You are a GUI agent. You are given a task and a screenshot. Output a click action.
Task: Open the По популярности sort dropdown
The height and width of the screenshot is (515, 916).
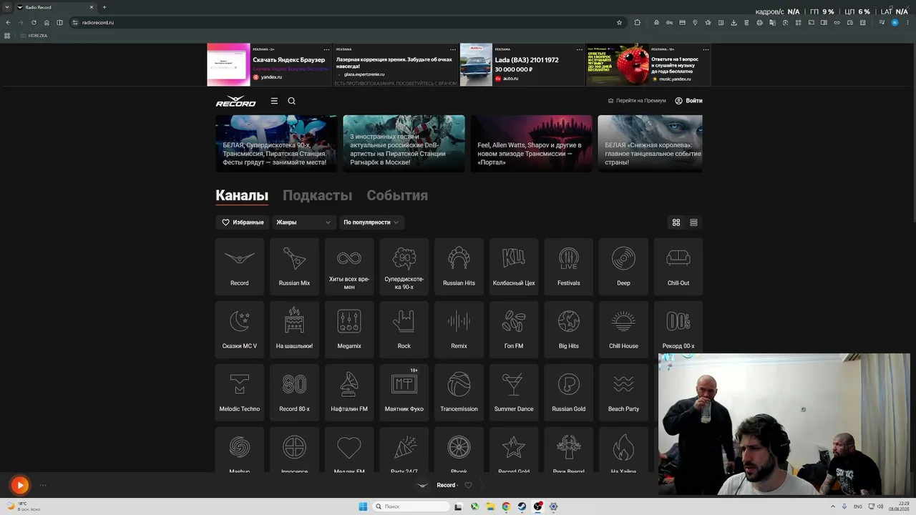pyautogui.click(x=371, y=222)
